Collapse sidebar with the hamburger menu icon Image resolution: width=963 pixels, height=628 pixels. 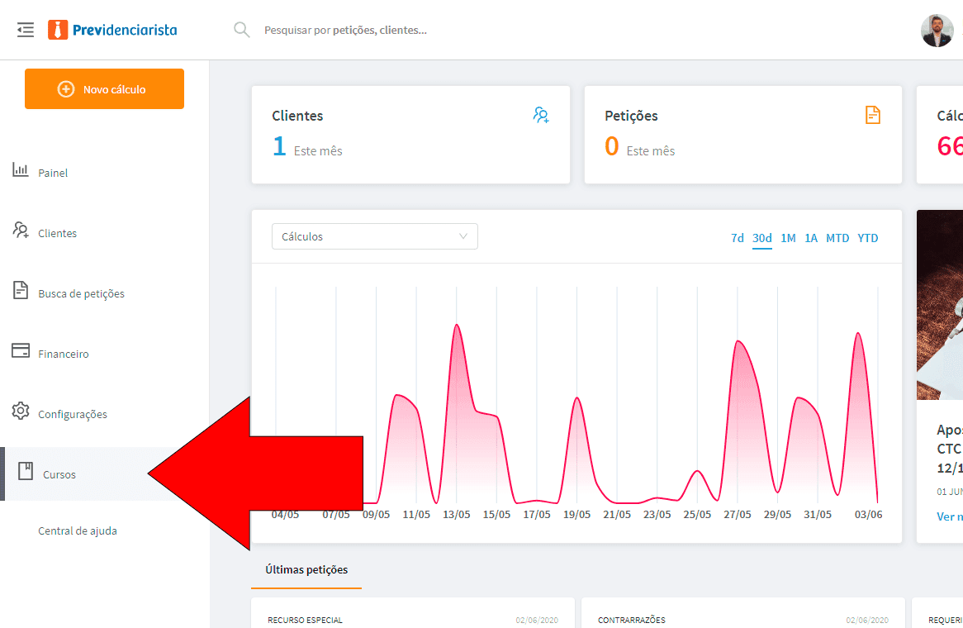(26, 31)
